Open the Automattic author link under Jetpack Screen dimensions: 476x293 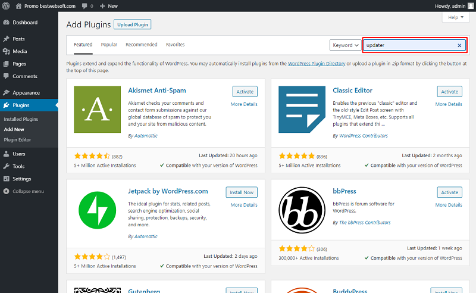(146, 236)
